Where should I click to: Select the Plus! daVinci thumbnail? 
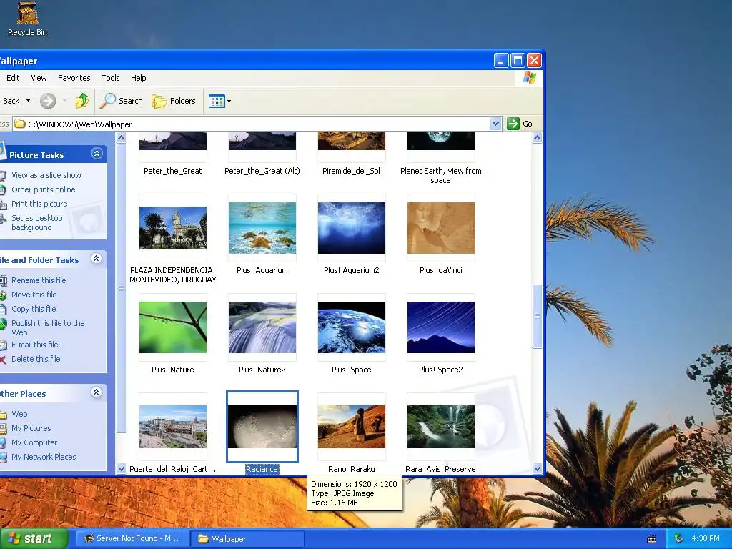click(x=440, y=228)
